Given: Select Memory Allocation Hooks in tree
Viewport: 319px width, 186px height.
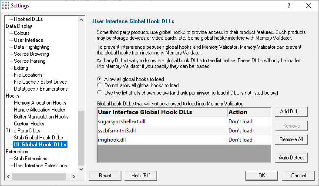Looking at the screenshot, I should point(40,103).
